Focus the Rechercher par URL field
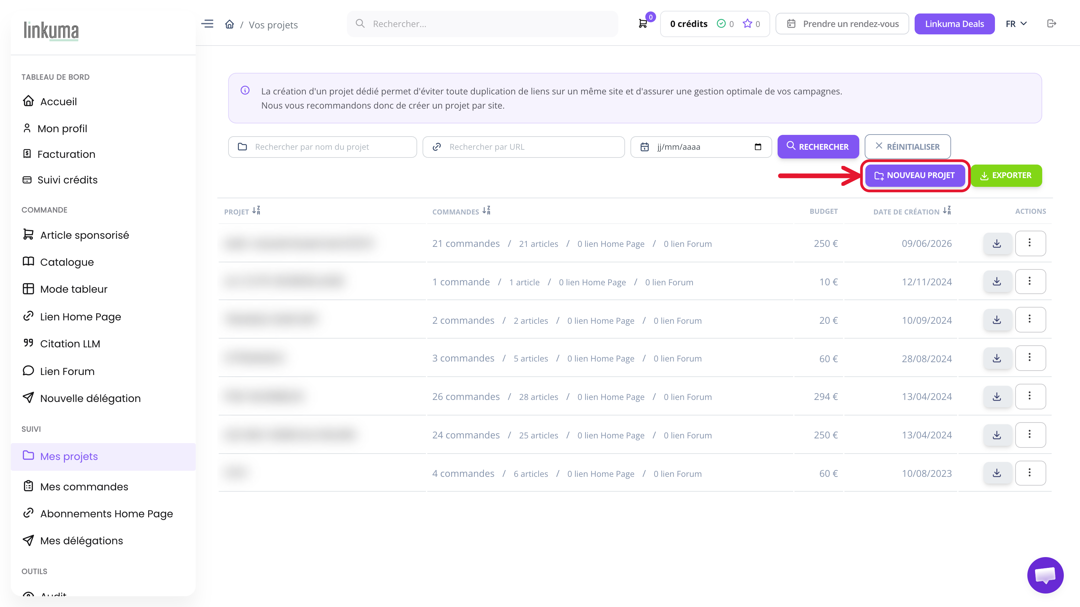 click(x=524, y=147)
